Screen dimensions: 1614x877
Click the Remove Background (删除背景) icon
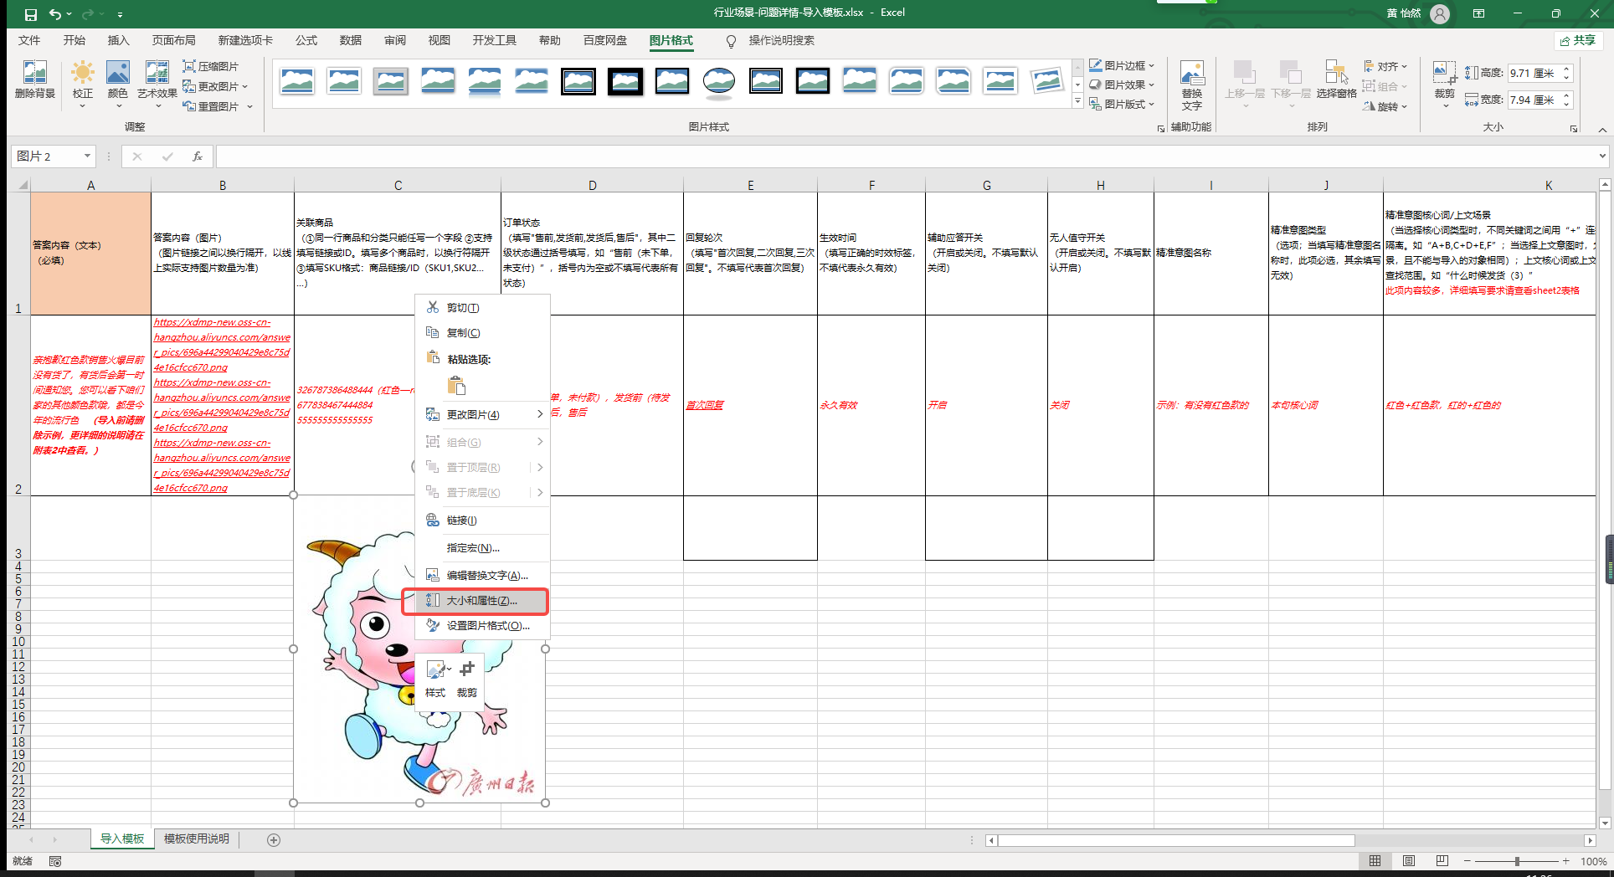point(35,80)
